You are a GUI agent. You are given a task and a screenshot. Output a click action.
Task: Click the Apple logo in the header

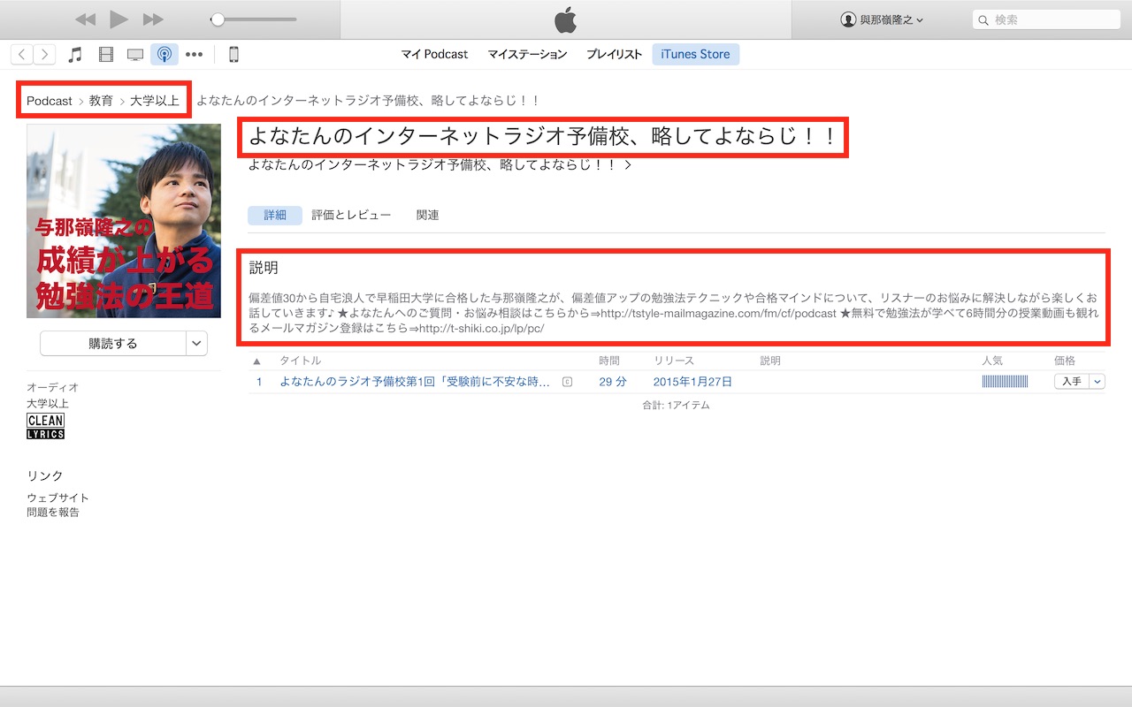point(565,19)
